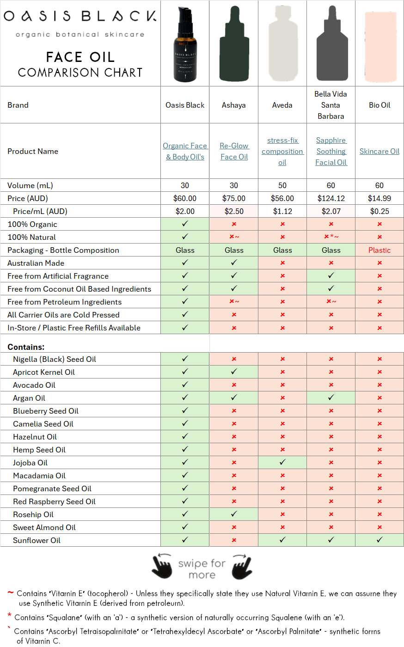The width and height of the screenshot is (404, 647).
Task: Open the Re-Glow Face Oil link
Action: click(x=234, y=151)
